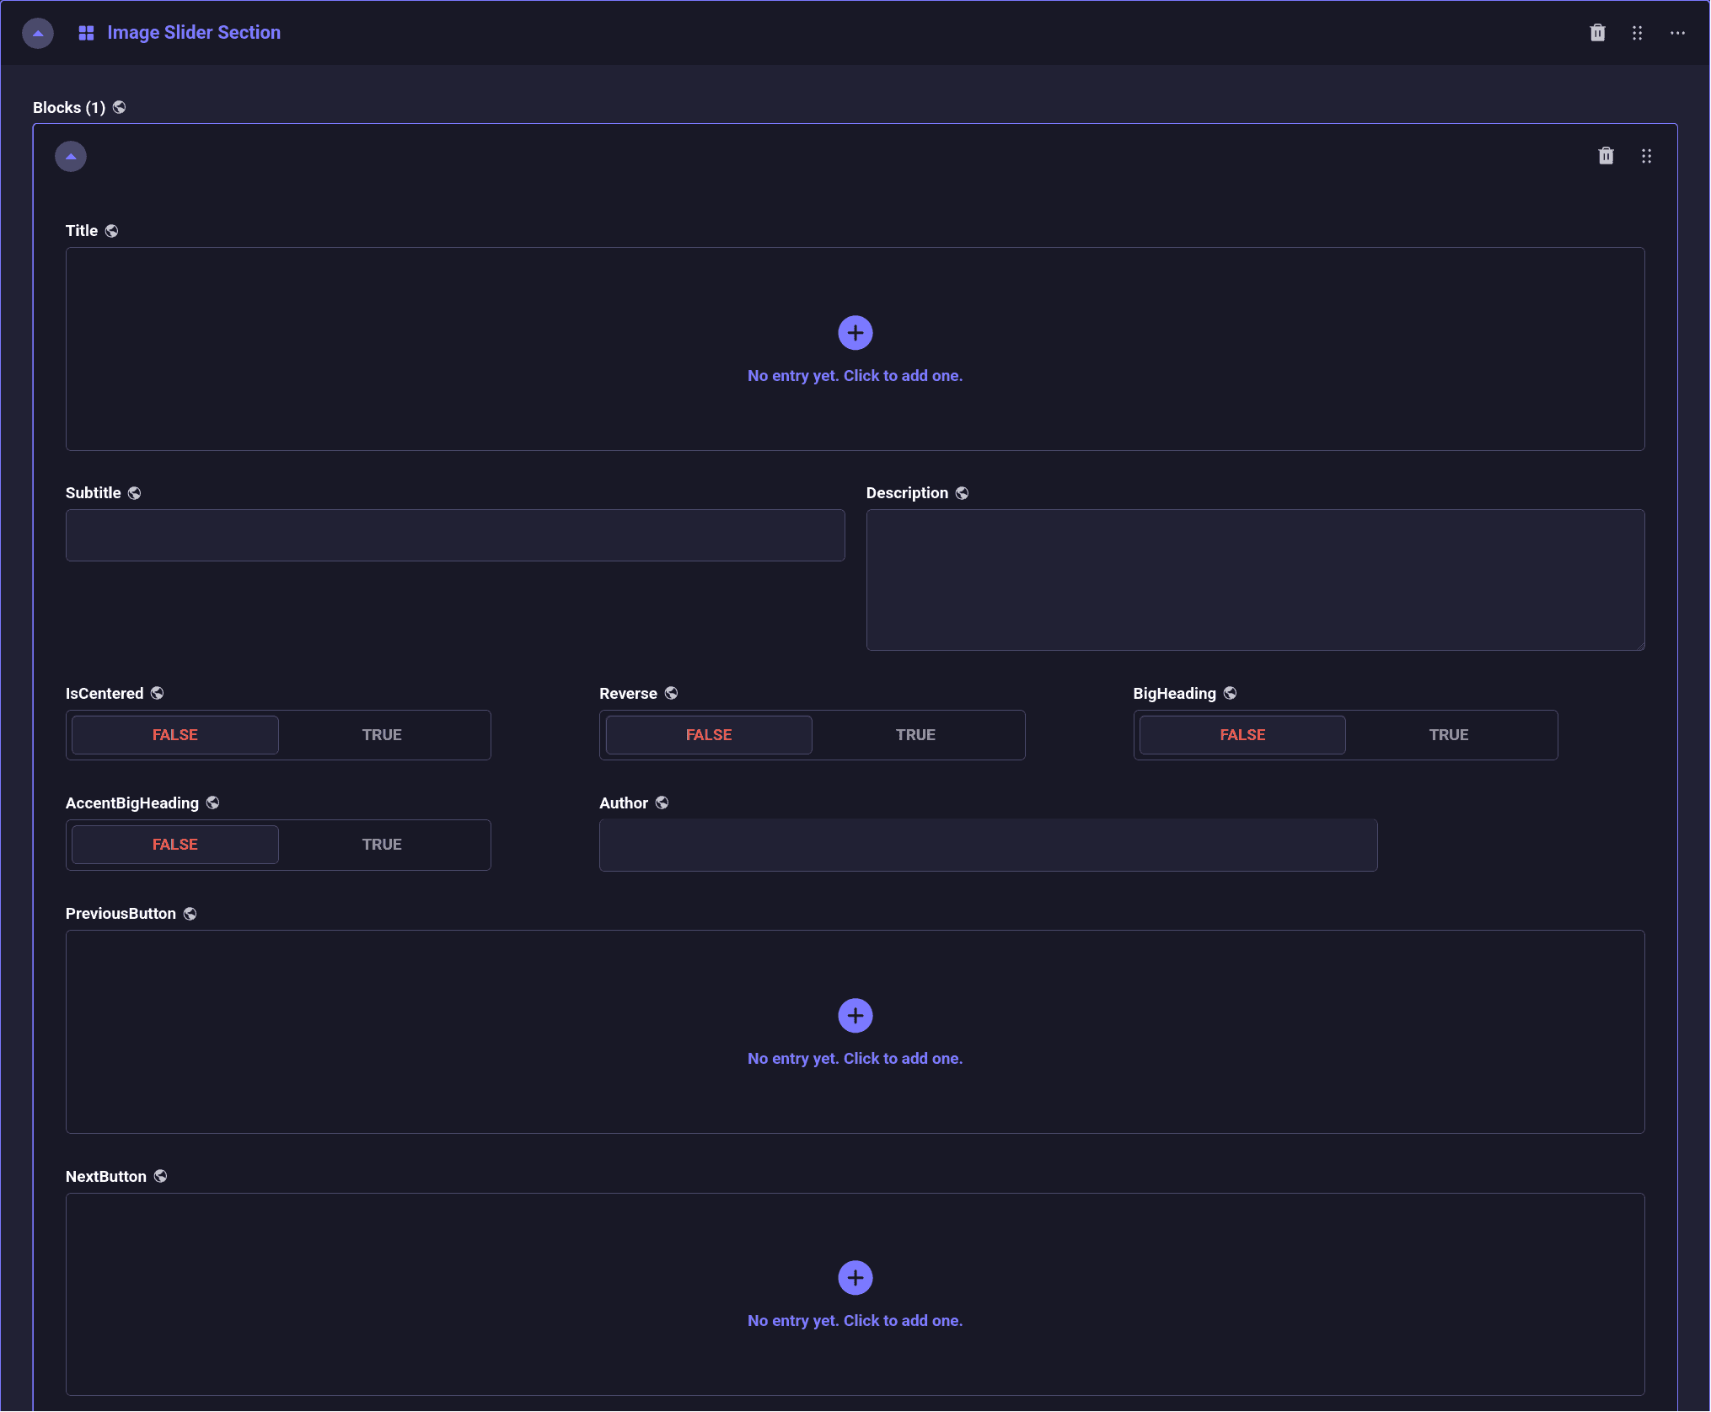Set BigHeading to TRUE
This screenshot has width=1711, height=1412.
[x=1449, y=735]
